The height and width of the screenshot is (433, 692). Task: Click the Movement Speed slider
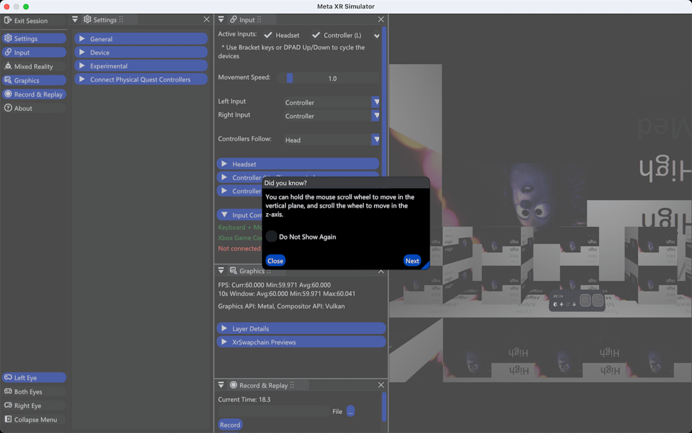tap(328, 78)
